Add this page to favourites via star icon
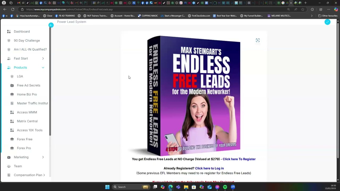Screen dimensions: 340x191 pos(303,9)
